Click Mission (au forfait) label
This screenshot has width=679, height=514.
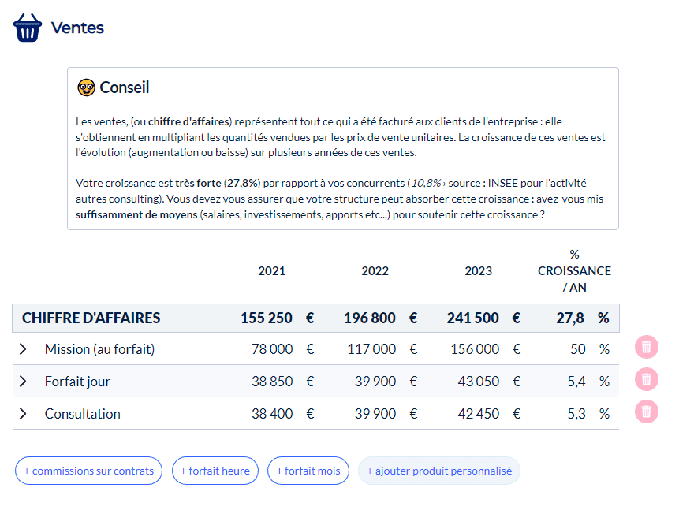click(99, 349)
